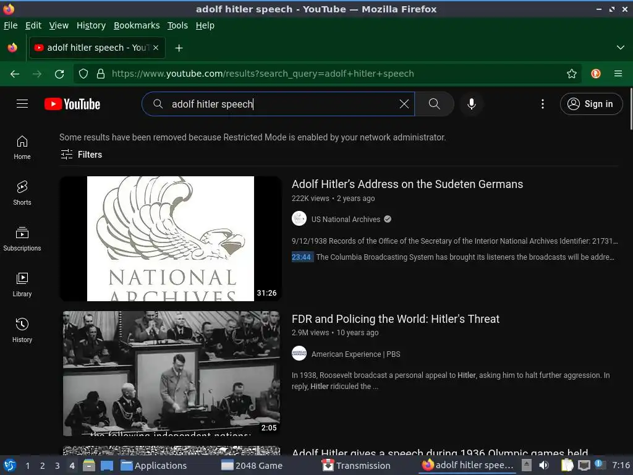
Task: Open Subscriptions in the sidebar
Action: 22,239
